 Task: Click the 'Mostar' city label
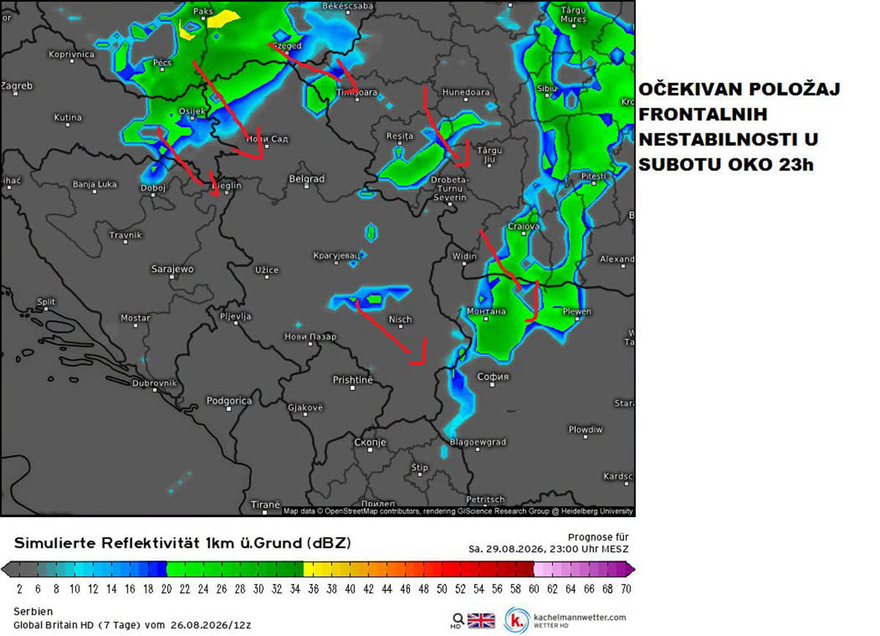135,318
